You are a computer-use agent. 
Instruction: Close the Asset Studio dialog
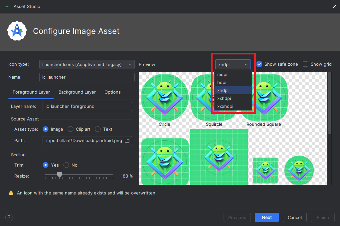pos(334,7)
